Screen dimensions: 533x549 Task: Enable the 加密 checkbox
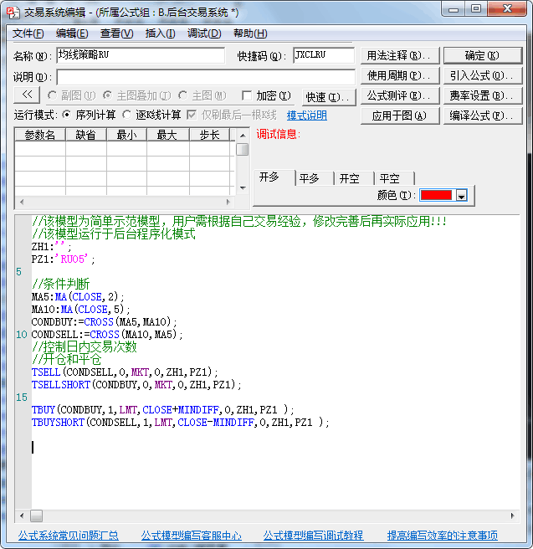[x=247, y=95]
